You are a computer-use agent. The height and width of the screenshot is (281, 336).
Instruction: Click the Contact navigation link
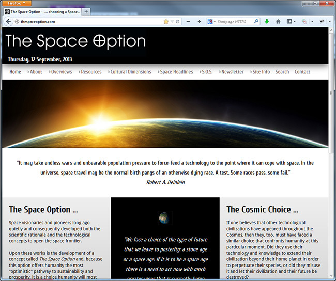(x=302, y=72)
